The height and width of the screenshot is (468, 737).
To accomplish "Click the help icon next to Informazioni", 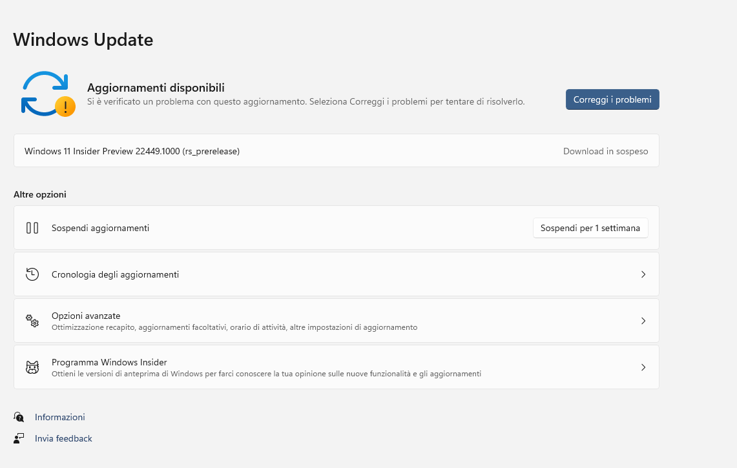I will 19,417.
